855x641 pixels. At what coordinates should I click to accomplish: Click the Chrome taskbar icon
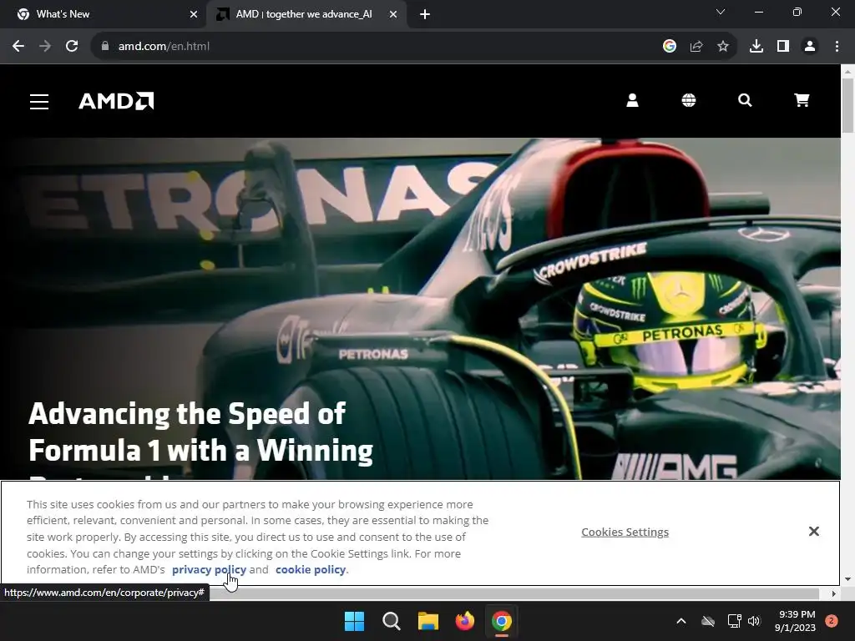tap(502, 621)
